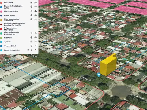Image resolution: width=147 pixels, height=110 pixels.
Task: Select the 'Ensanche' label
Action: click(8, 38)
